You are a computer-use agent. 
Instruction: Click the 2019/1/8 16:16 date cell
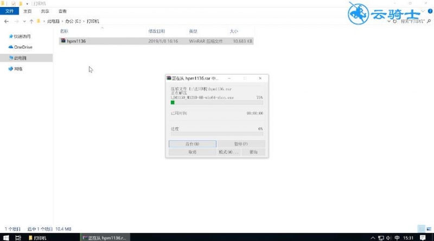163,41
